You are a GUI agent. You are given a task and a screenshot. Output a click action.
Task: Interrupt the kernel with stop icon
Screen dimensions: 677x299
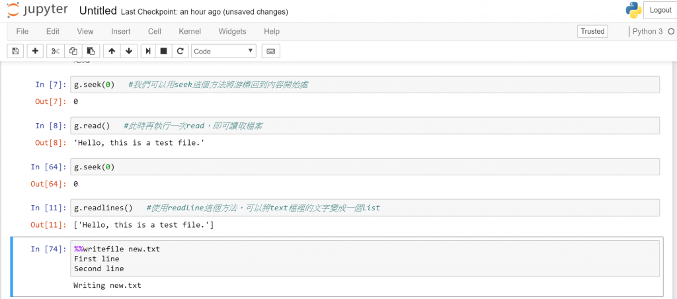[x=163, y=51]
